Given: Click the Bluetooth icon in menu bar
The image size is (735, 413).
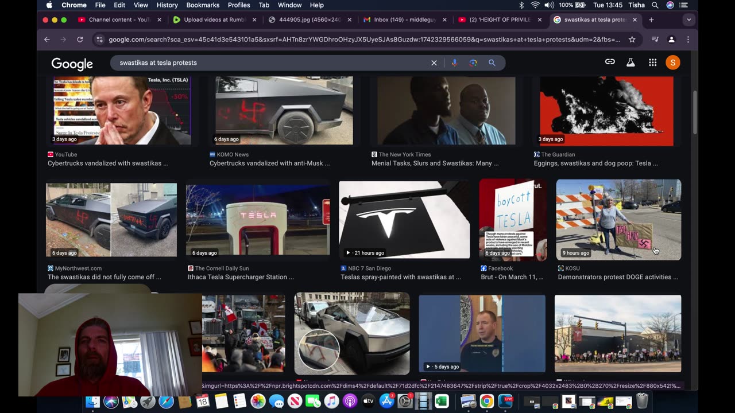Looking at the screenshot, I should coord(521,5).
